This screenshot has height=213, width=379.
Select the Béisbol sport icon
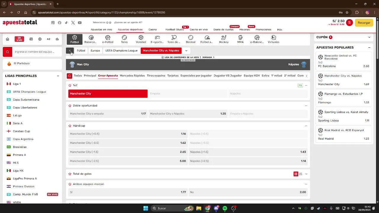[x=191, y=39]
